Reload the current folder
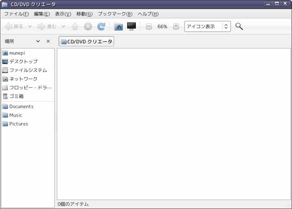 pos(101,27)
